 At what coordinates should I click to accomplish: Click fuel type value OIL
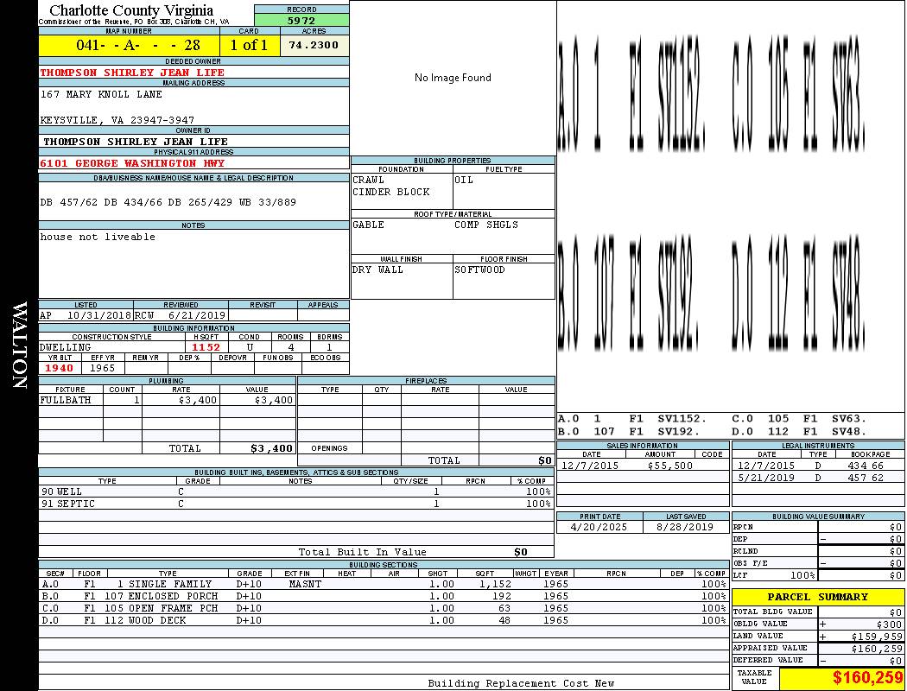coord(463,180)
